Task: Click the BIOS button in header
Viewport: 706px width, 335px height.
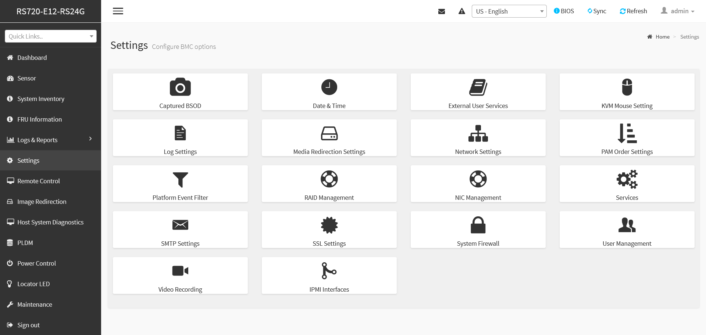Action: click(x=564, y=11)
